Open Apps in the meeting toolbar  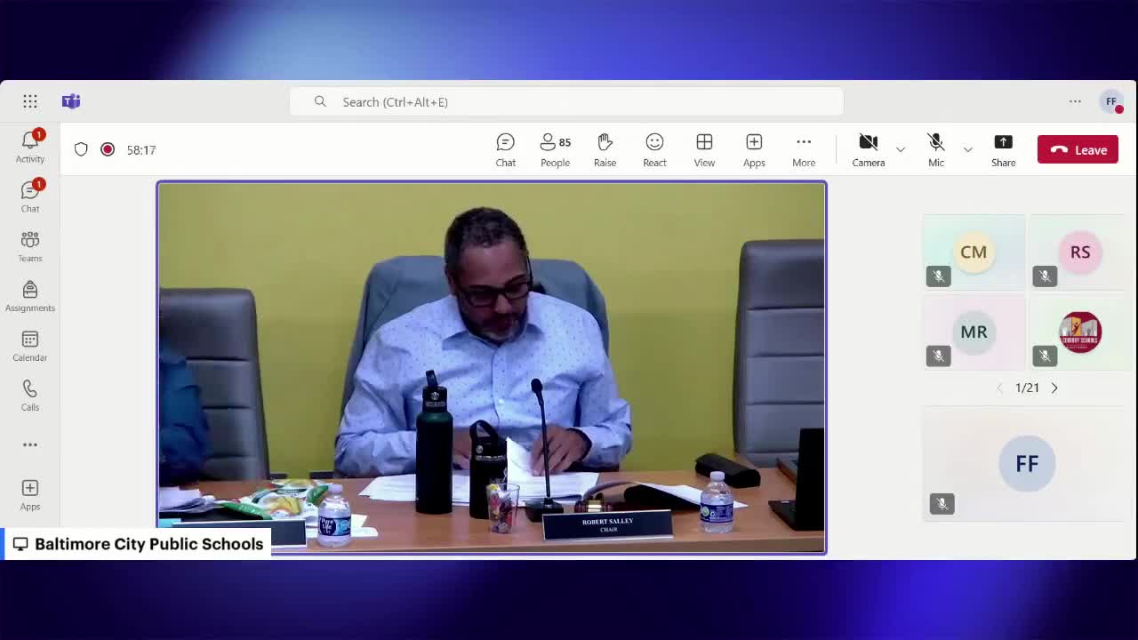(x=754, y=149)
